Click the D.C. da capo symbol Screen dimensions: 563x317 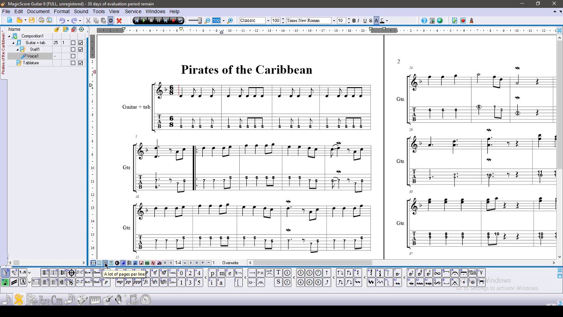(x=80, y=273)
